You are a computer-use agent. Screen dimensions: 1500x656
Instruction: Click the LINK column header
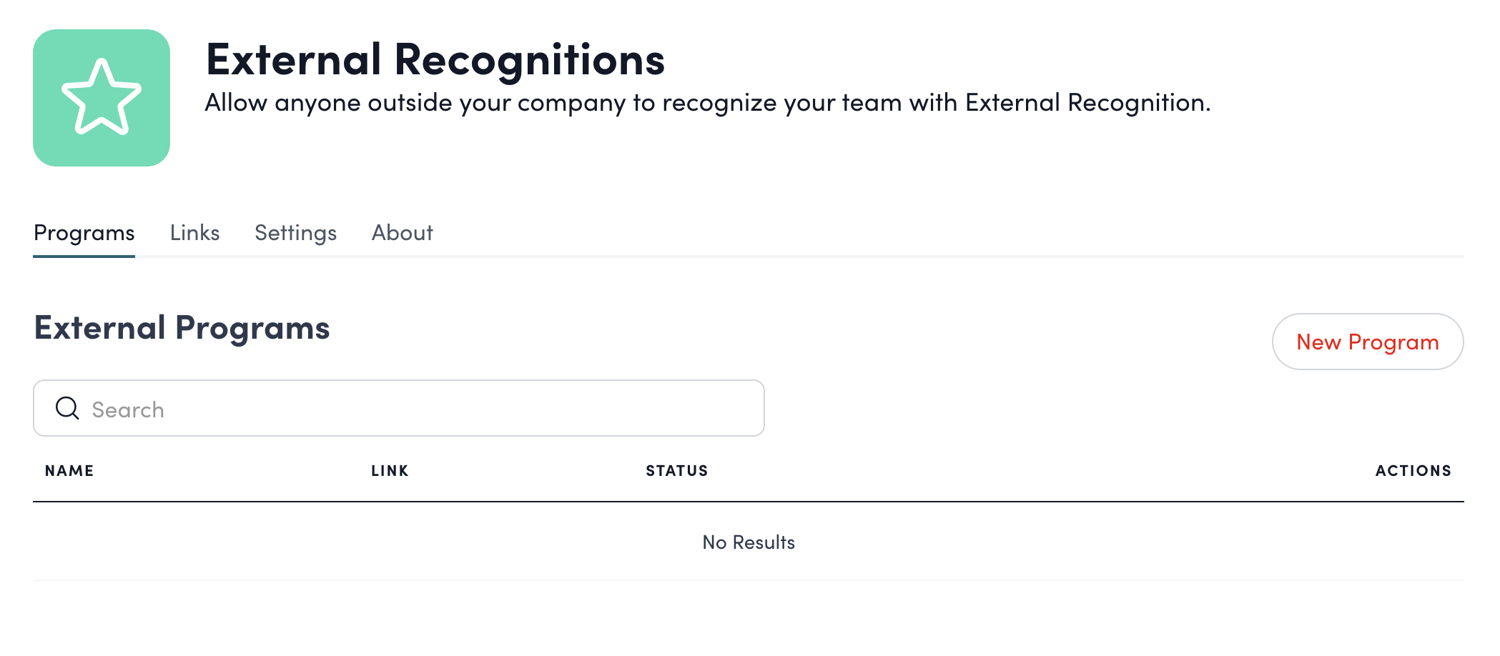click(x=390, y=471)
